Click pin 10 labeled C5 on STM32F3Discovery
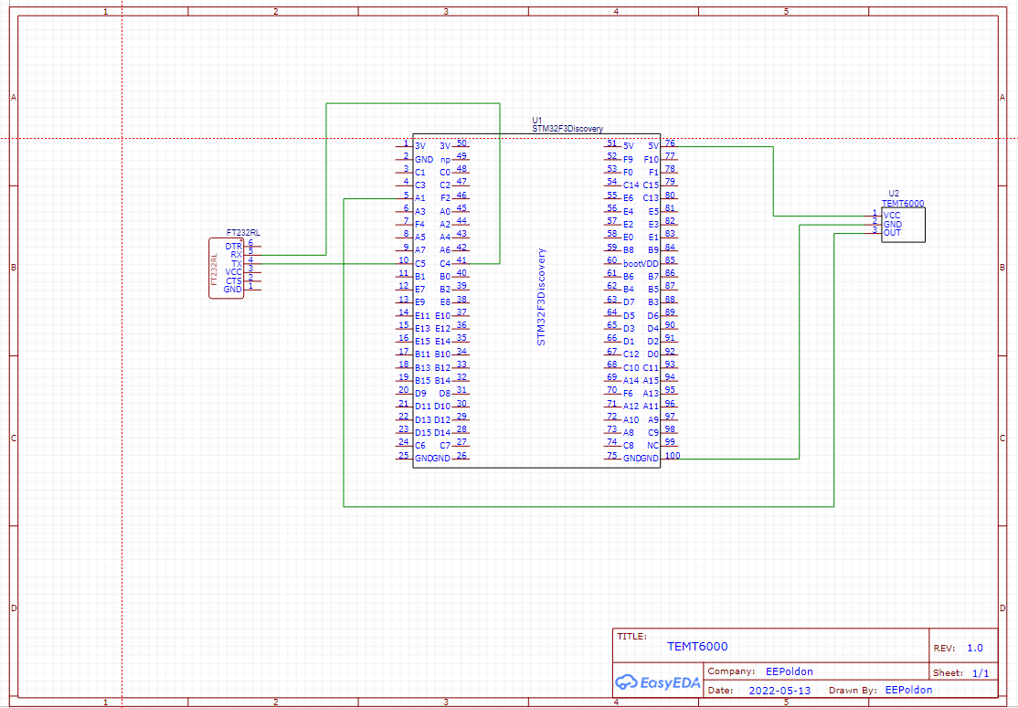This screenshot has height=708, width=1018. pyautogui.click(x=405, y=263)
